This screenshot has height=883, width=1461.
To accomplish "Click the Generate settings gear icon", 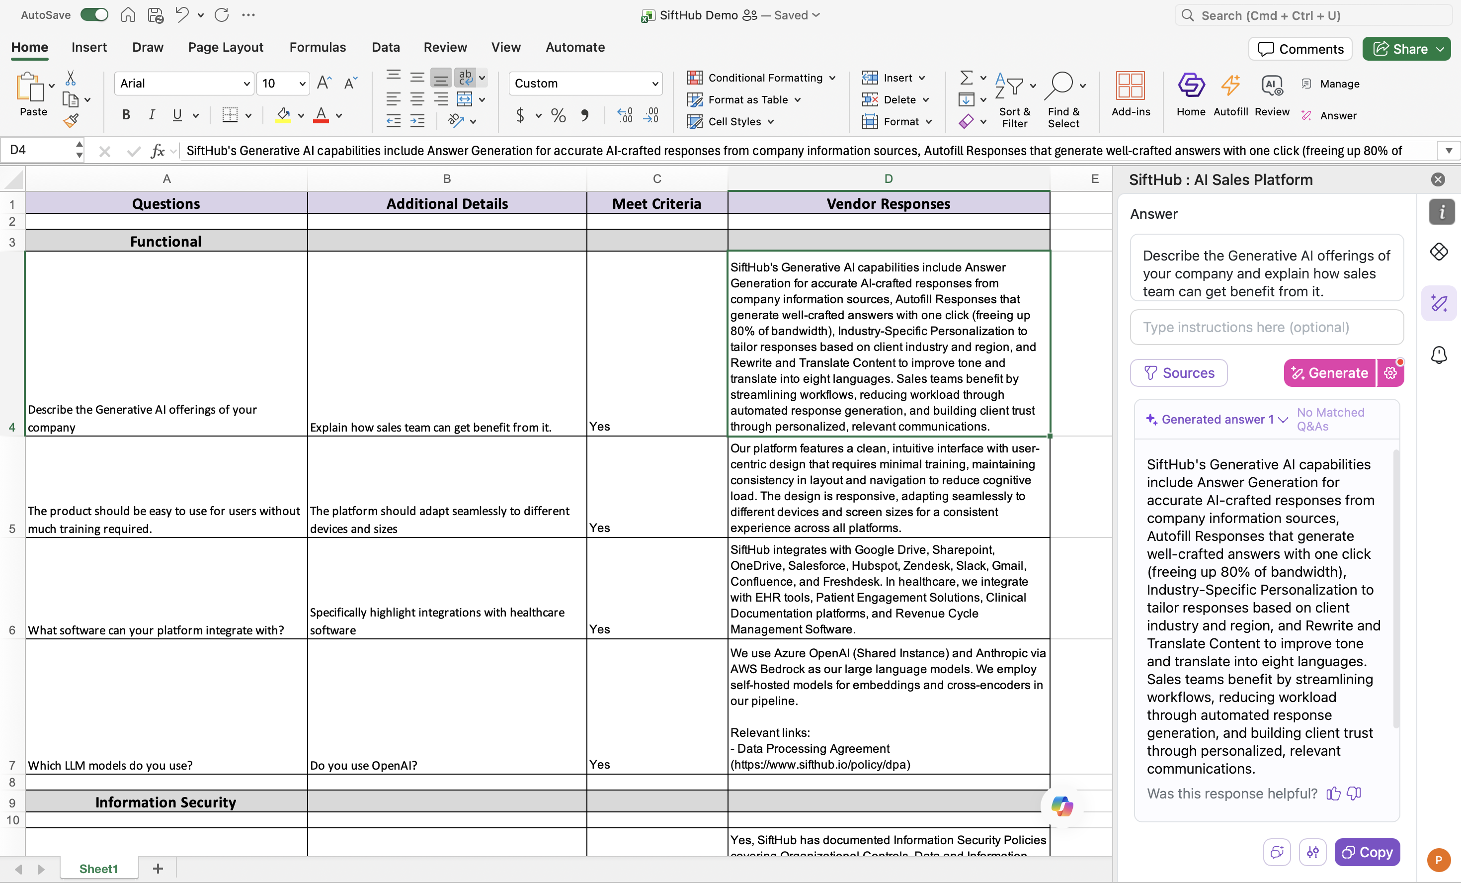I will [x=1390, y=373].
